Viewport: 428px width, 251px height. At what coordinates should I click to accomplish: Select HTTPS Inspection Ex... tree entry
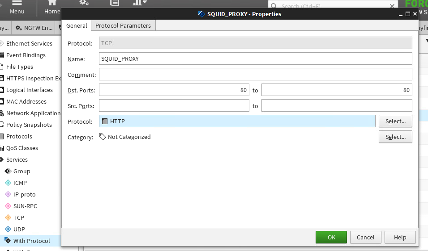click(x=33, y=79)
